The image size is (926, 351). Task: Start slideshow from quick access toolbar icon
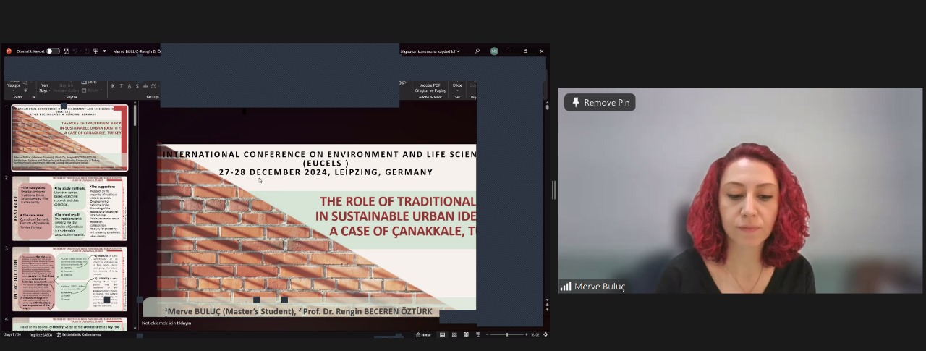(x=96, y=51)
